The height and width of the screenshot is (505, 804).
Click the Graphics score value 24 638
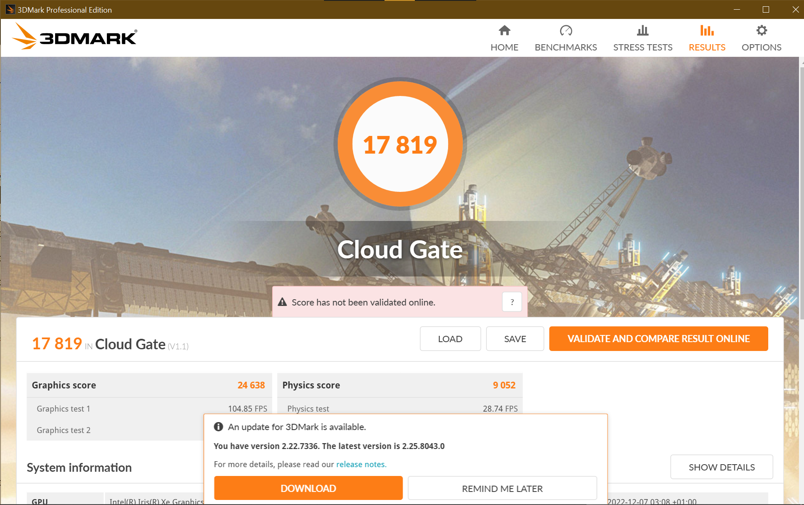tap(251, 385)
